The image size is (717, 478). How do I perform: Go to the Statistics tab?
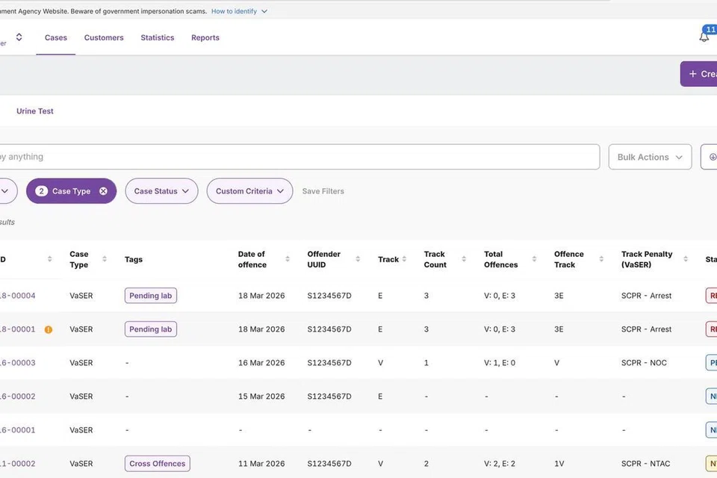tap(157, 37)
